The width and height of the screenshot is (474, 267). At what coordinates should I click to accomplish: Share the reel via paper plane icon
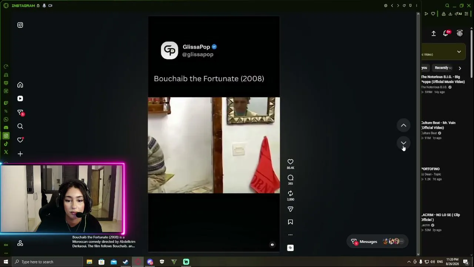coord(290,209)
